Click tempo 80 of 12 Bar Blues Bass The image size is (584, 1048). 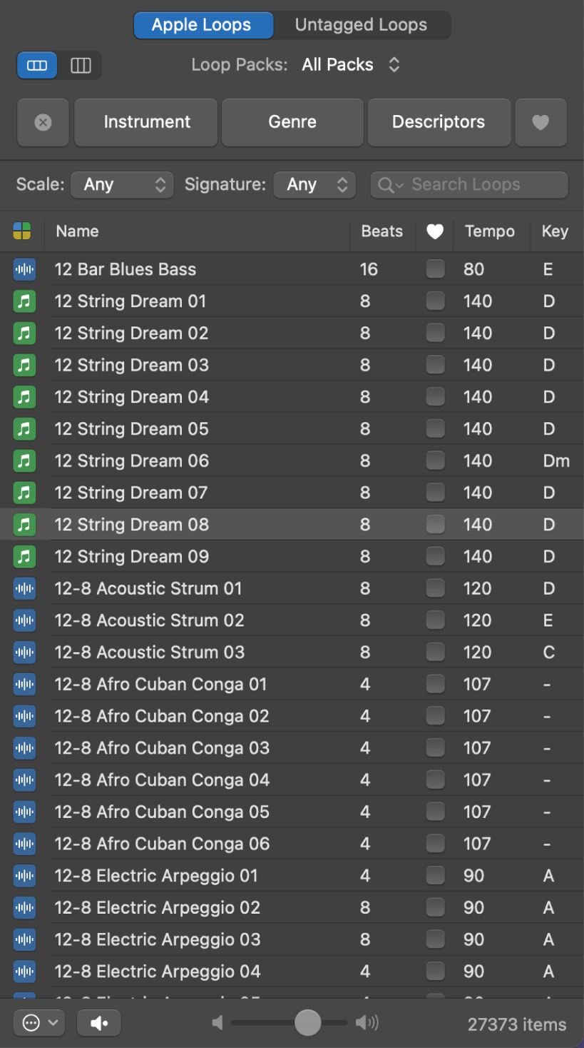(474, 269)
